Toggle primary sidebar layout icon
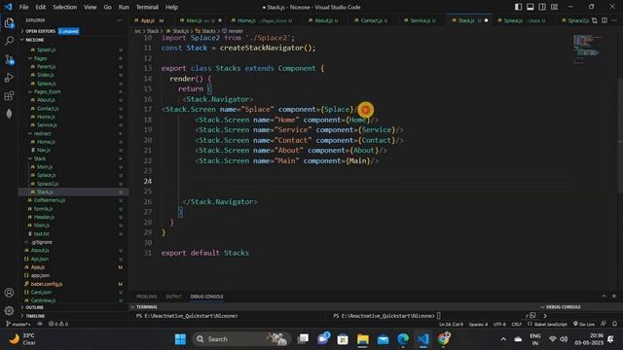 pyautogui.click(x=518, y=7)
